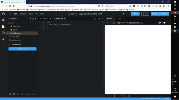
Task: Click the Ln 1, Col 1 status entry
Action: click(144, 99)
